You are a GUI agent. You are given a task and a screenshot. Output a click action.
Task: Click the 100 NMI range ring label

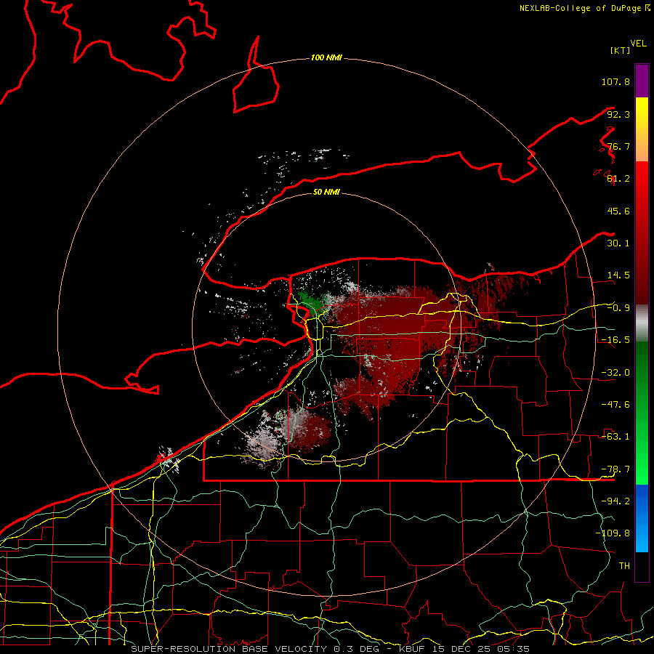click(326, 57)
